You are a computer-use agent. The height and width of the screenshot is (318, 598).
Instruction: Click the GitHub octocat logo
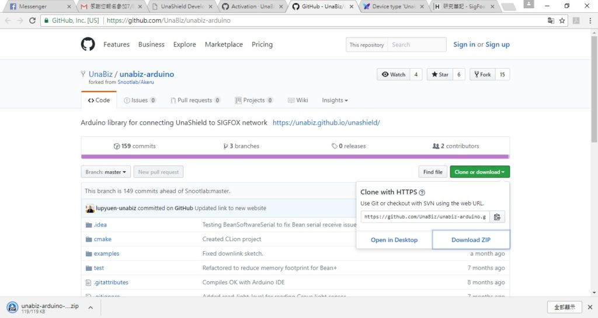88,44
